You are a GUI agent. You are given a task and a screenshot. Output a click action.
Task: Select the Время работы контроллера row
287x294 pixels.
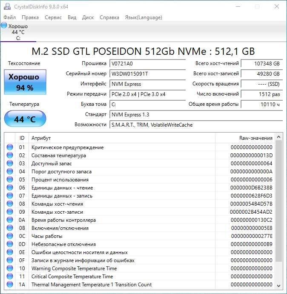[x=140, y=220]
